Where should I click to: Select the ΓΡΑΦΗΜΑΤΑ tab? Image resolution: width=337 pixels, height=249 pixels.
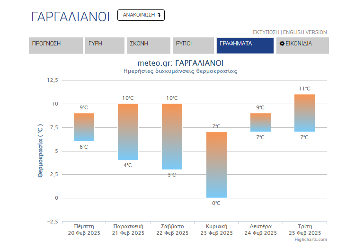(x=245, y=45)
